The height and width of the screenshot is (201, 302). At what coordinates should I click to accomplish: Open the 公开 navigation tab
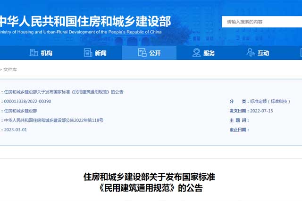(x=149, y=53)
